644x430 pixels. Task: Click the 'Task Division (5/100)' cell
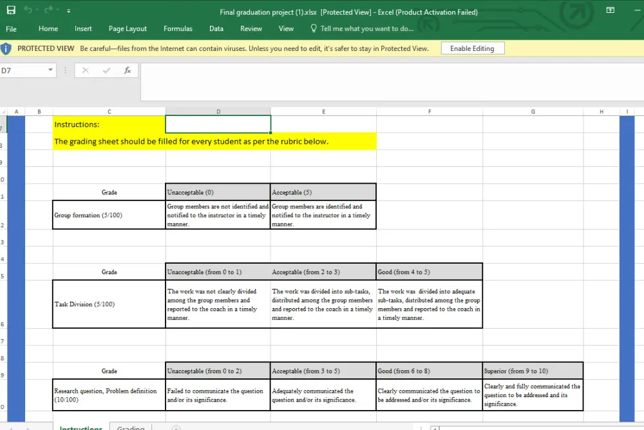[109, 304]
